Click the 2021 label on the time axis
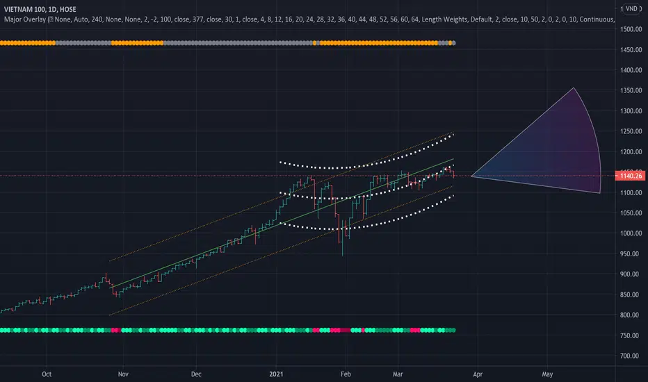The width and height of the screenshot is (648, 382). pos(276,374)
